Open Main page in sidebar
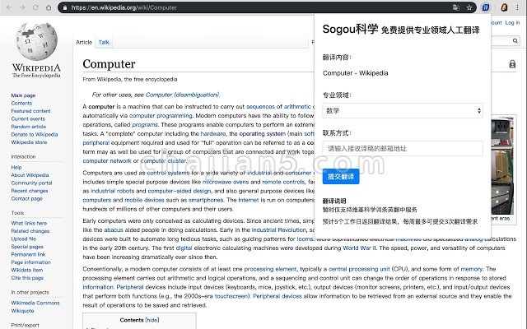This screenshot has width=527, height=329. pos(23,95)
